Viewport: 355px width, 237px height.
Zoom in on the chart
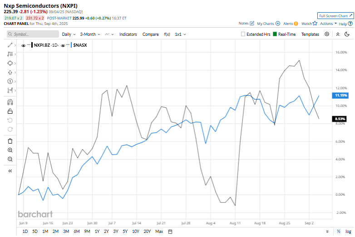click(x=10, y=150)
